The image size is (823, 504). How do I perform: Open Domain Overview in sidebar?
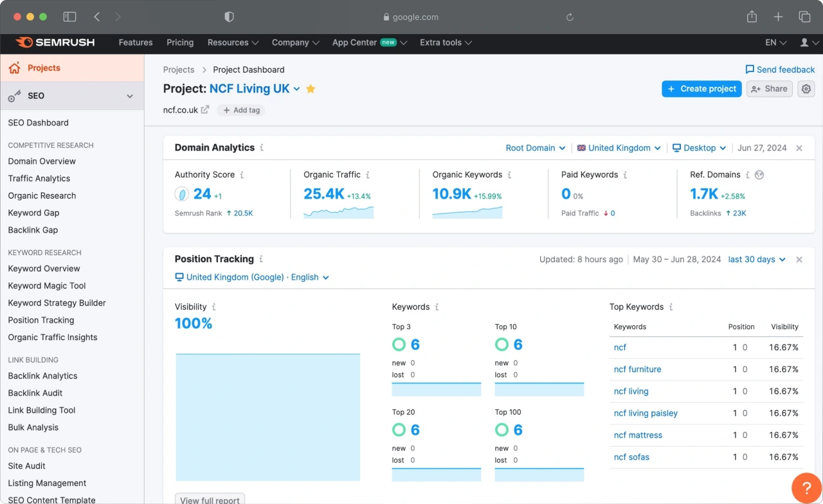[x=42, y=161]
